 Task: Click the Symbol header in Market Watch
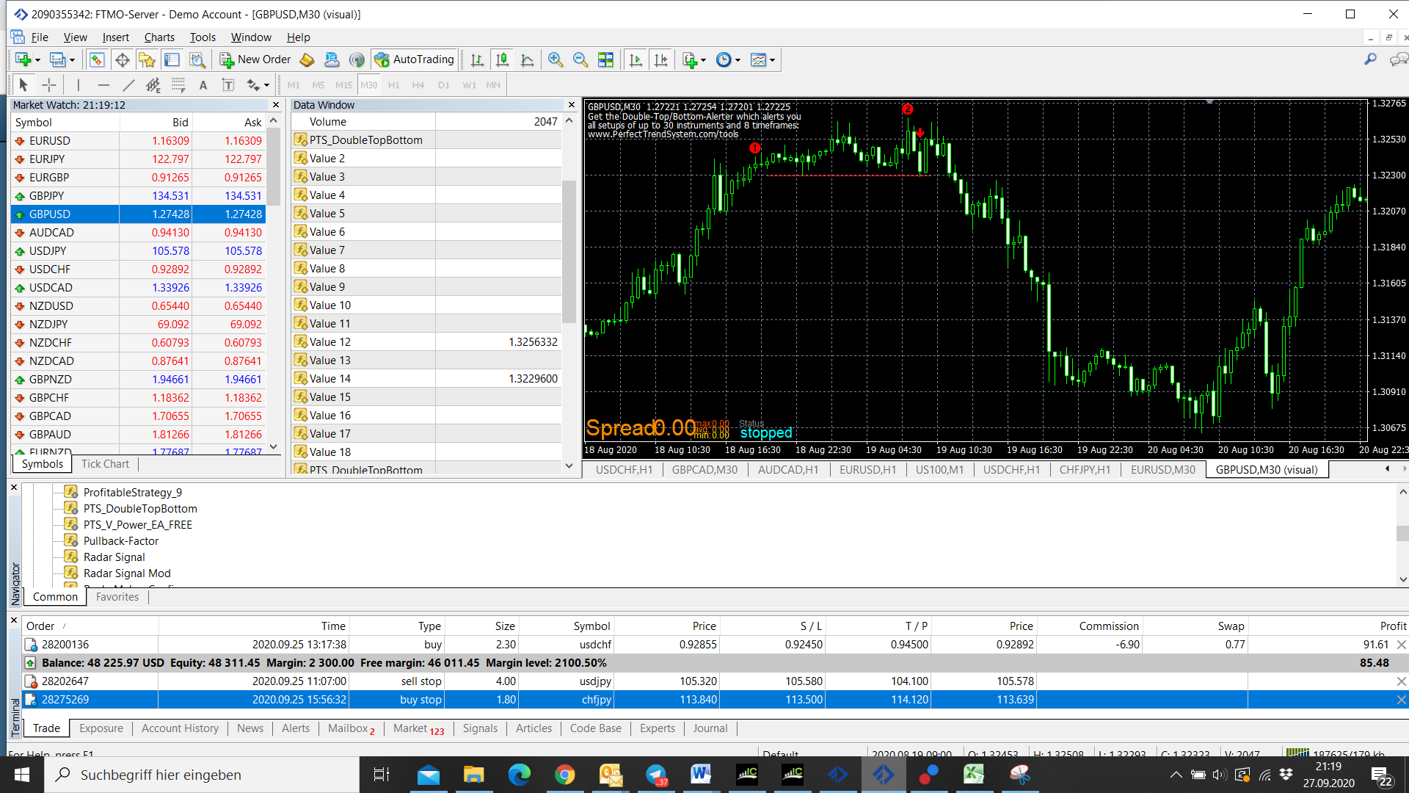[33, 123]
